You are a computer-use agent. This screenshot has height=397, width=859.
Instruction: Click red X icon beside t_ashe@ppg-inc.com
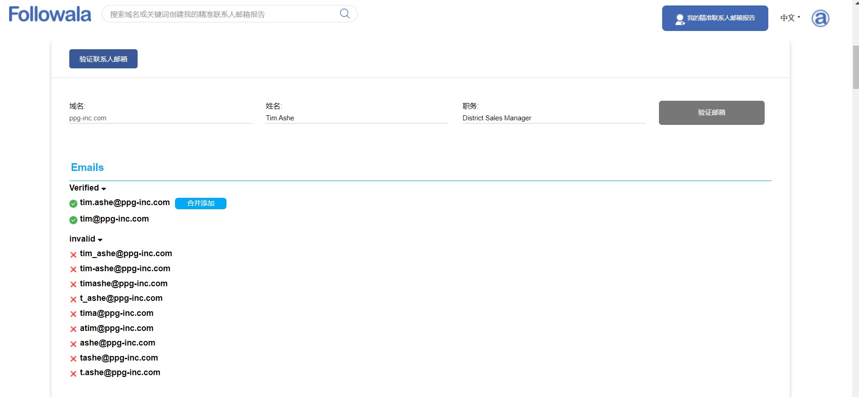click(x=73, y=299)
